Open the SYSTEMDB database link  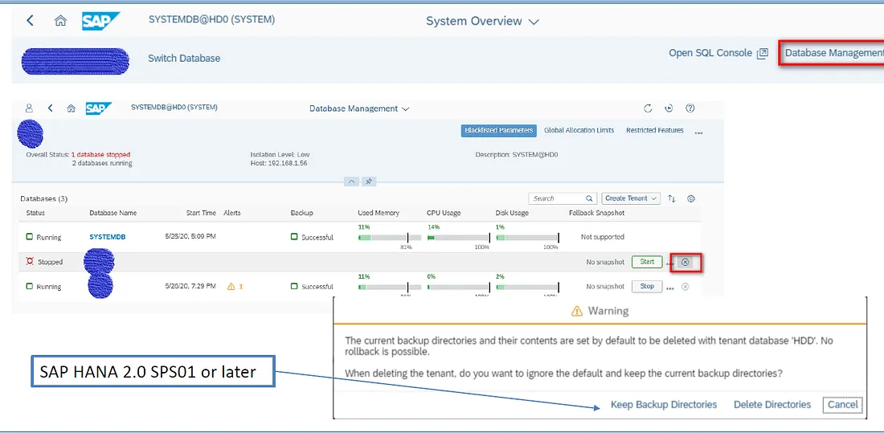pos(108,237)
